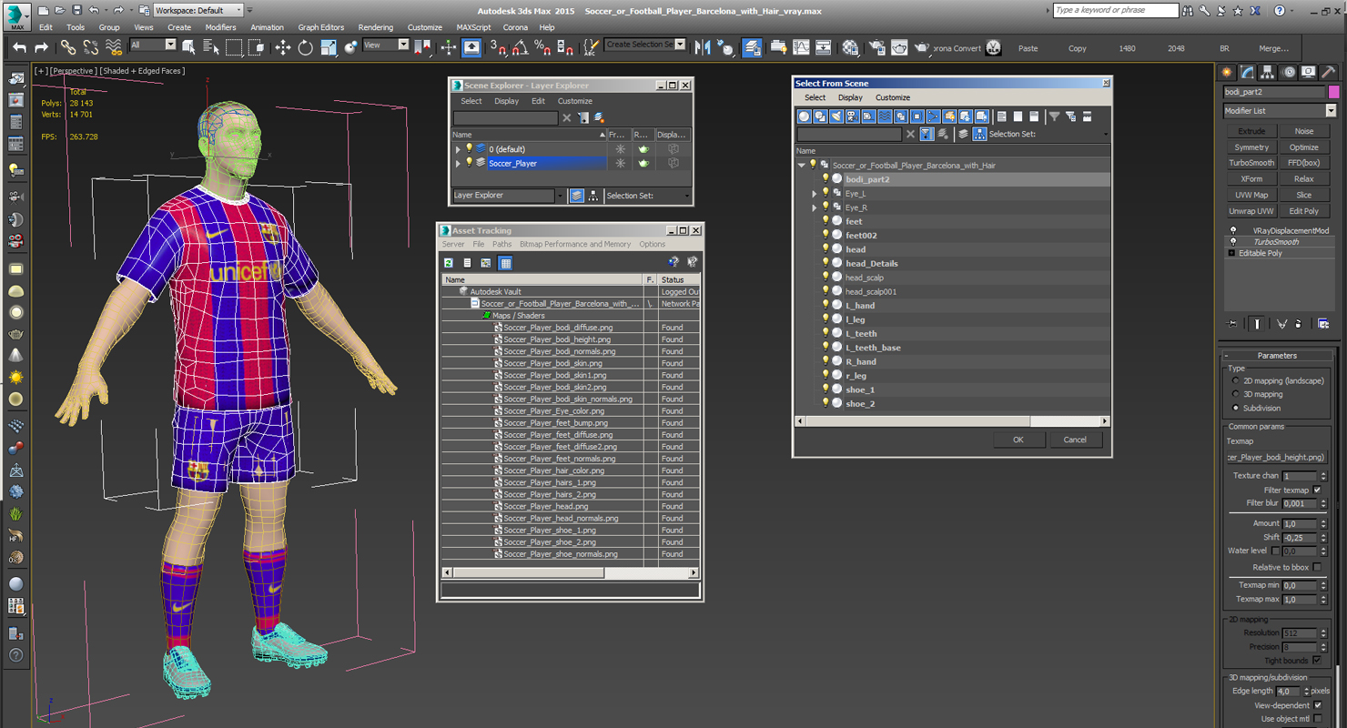Activate the Select and Uniform Scale tool
Image resolution: width=1347 pixels, height=728 pixels.
(328, 47)
